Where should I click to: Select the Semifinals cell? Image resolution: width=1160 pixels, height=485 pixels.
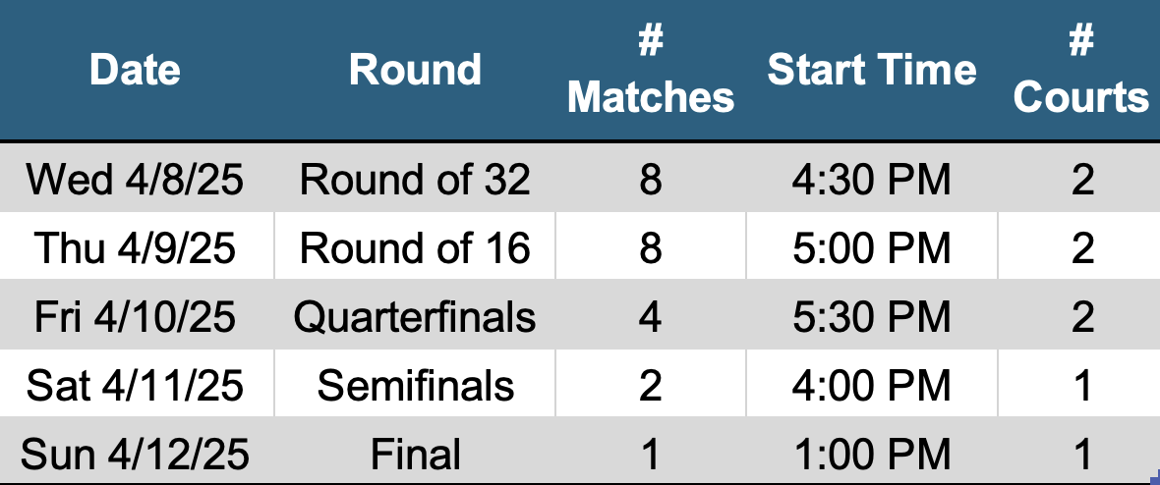[x=415, y=386]
